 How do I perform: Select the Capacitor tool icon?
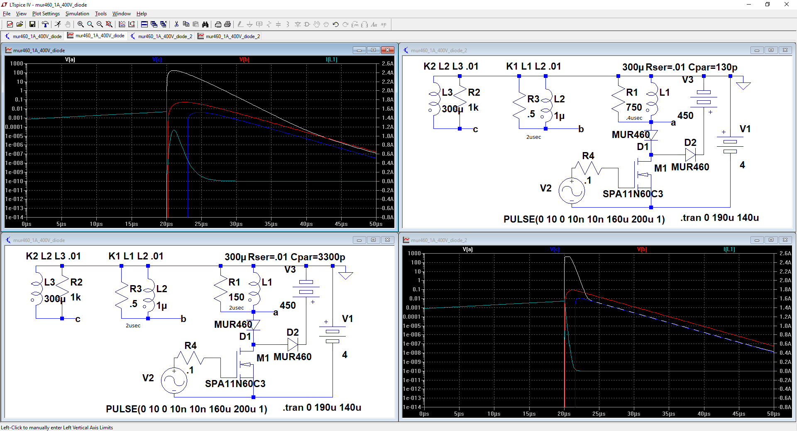point(278,24)
